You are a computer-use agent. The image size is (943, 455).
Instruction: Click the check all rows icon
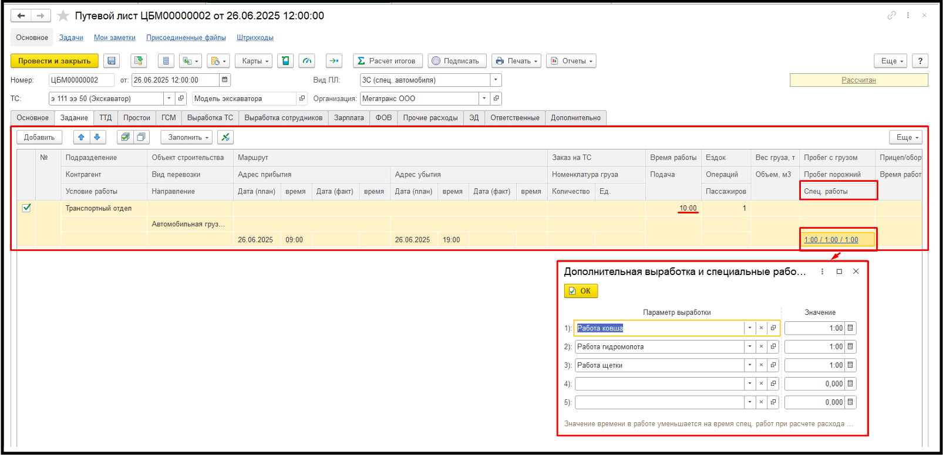click(x=125, y=137)
